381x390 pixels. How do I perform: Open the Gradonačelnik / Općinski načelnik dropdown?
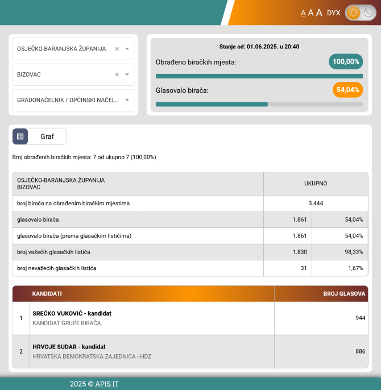(x=73, y=100)
